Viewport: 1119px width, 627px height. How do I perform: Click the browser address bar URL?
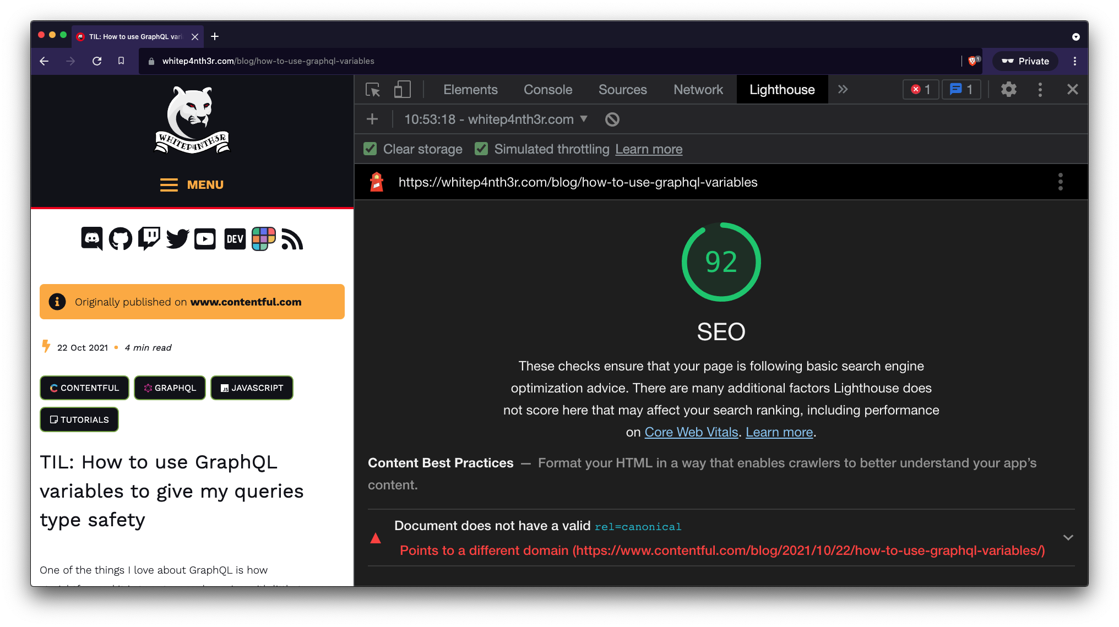click(268, 61)
